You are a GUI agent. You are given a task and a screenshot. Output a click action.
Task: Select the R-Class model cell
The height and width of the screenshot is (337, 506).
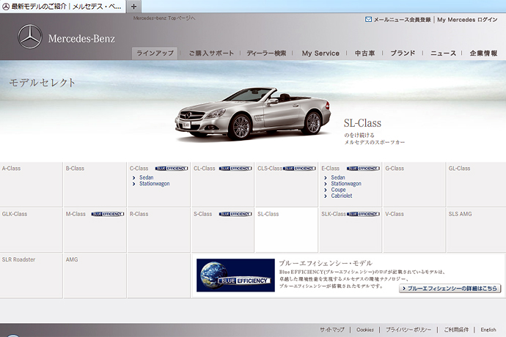tap(159, 230)
